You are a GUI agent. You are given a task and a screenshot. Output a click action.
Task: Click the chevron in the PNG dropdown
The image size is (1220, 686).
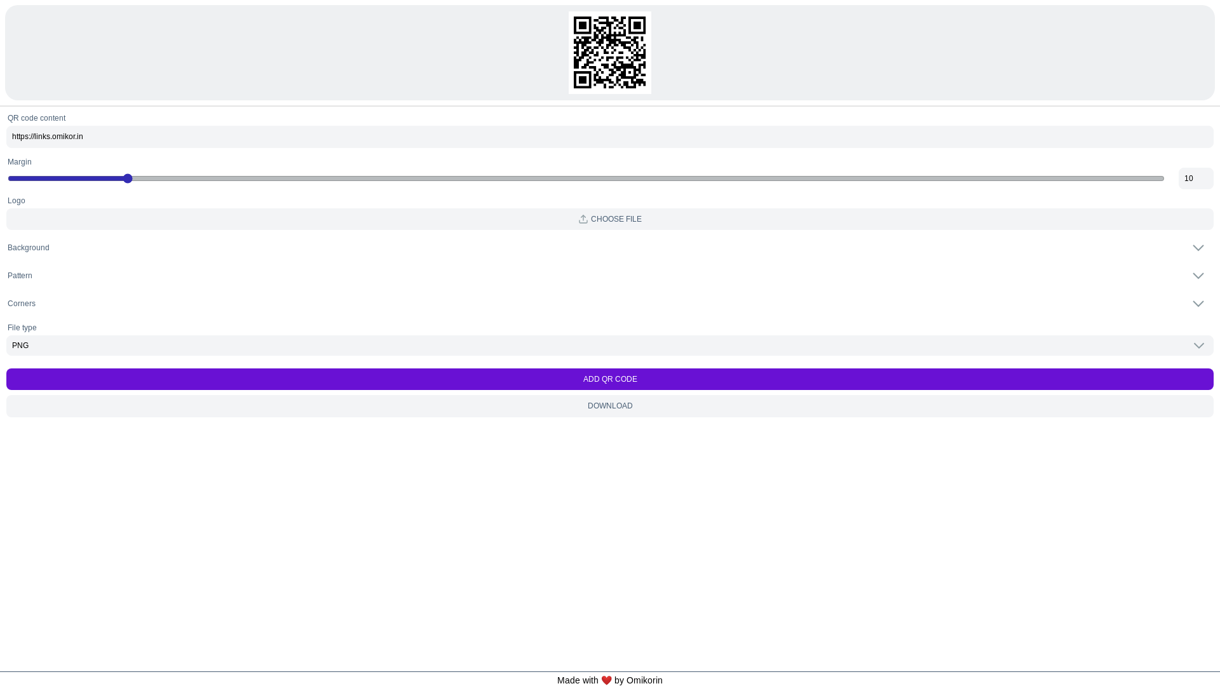click(1199, 346)
